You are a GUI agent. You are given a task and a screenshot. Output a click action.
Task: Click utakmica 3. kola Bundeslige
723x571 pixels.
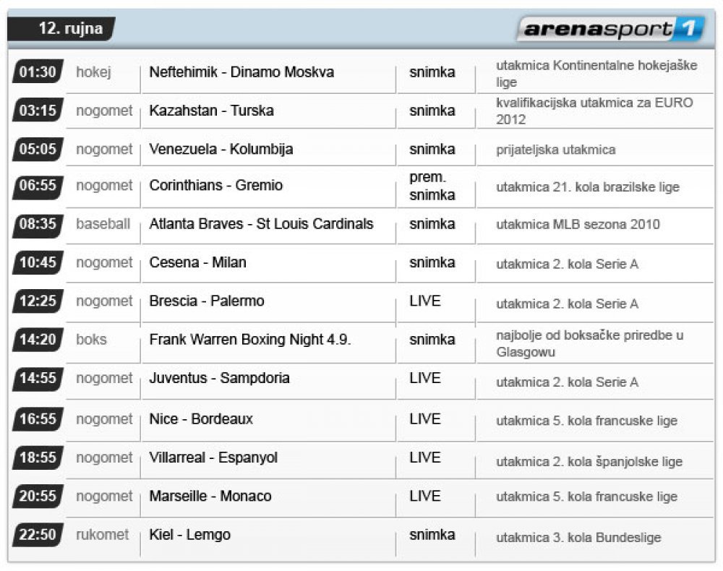pos(578,538)
